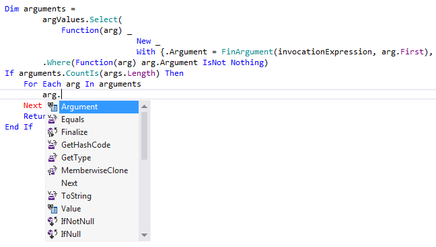Select Argument in the completion list
436x247 pixels.
coord(99,107)
